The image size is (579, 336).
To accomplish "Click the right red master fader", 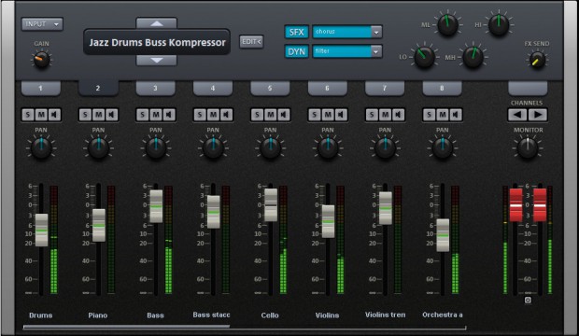I will [540, 205].
